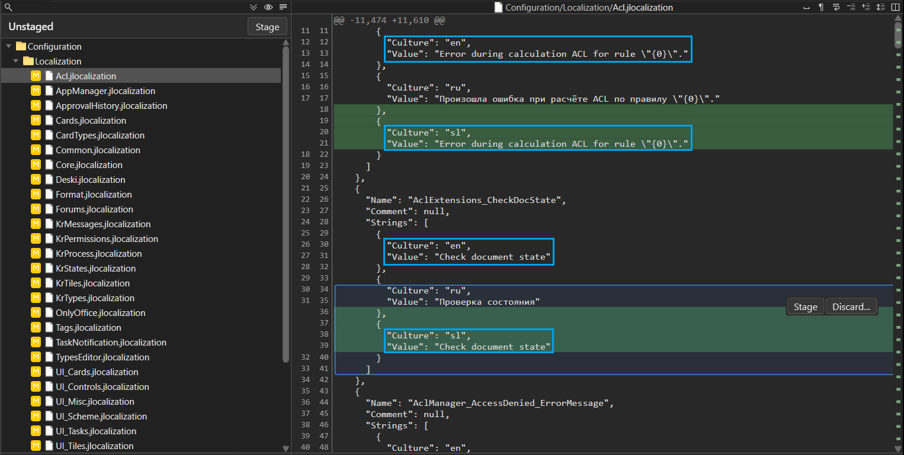Click modified badge of Cards.jlocalization
The image size is (904, 455).
(36, 120)
